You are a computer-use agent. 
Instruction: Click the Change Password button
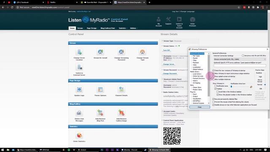[170, 73]
